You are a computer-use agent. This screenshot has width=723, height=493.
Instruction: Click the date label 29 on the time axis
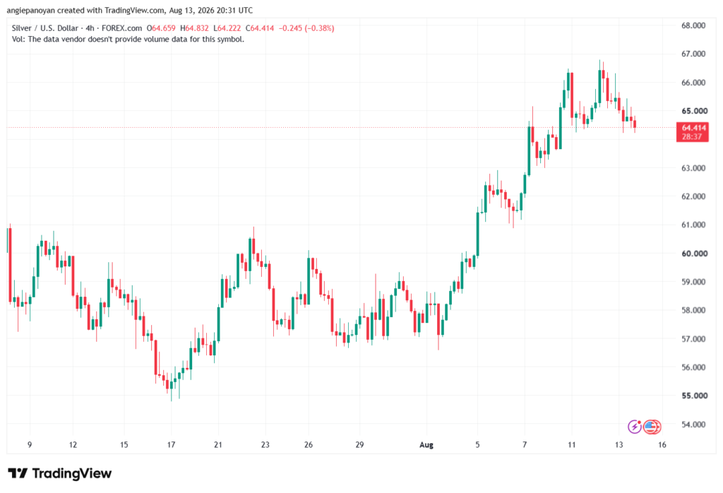point(359,444)
